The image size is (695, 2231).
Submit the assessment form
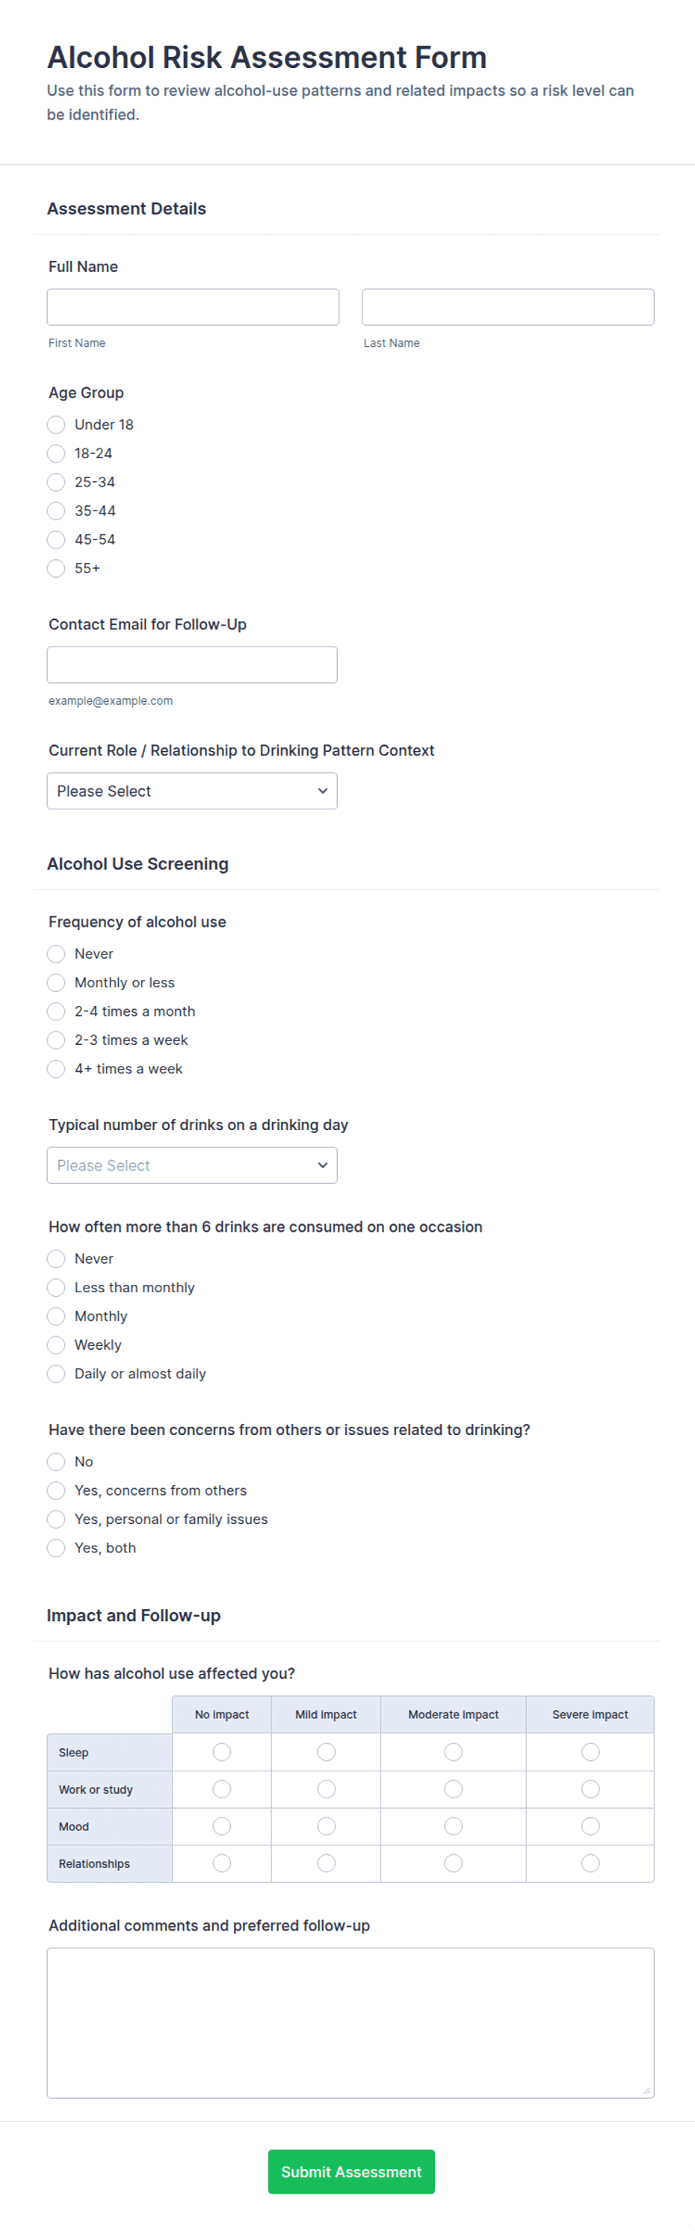pos(351,2171)
